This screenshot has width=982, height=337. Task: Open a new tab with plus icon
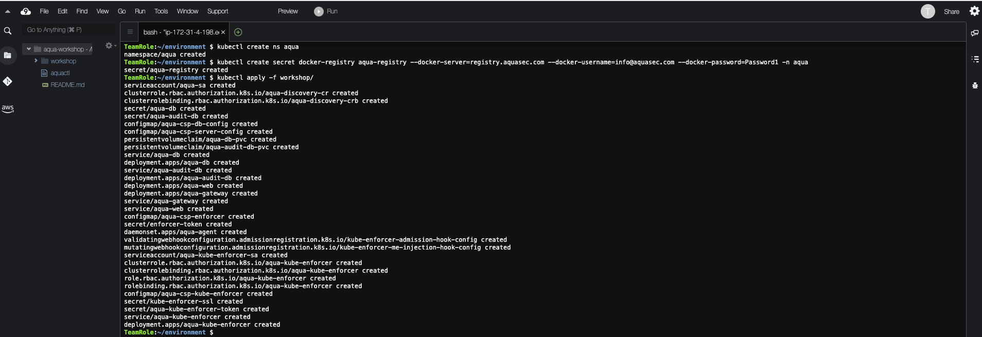(238, 32)
